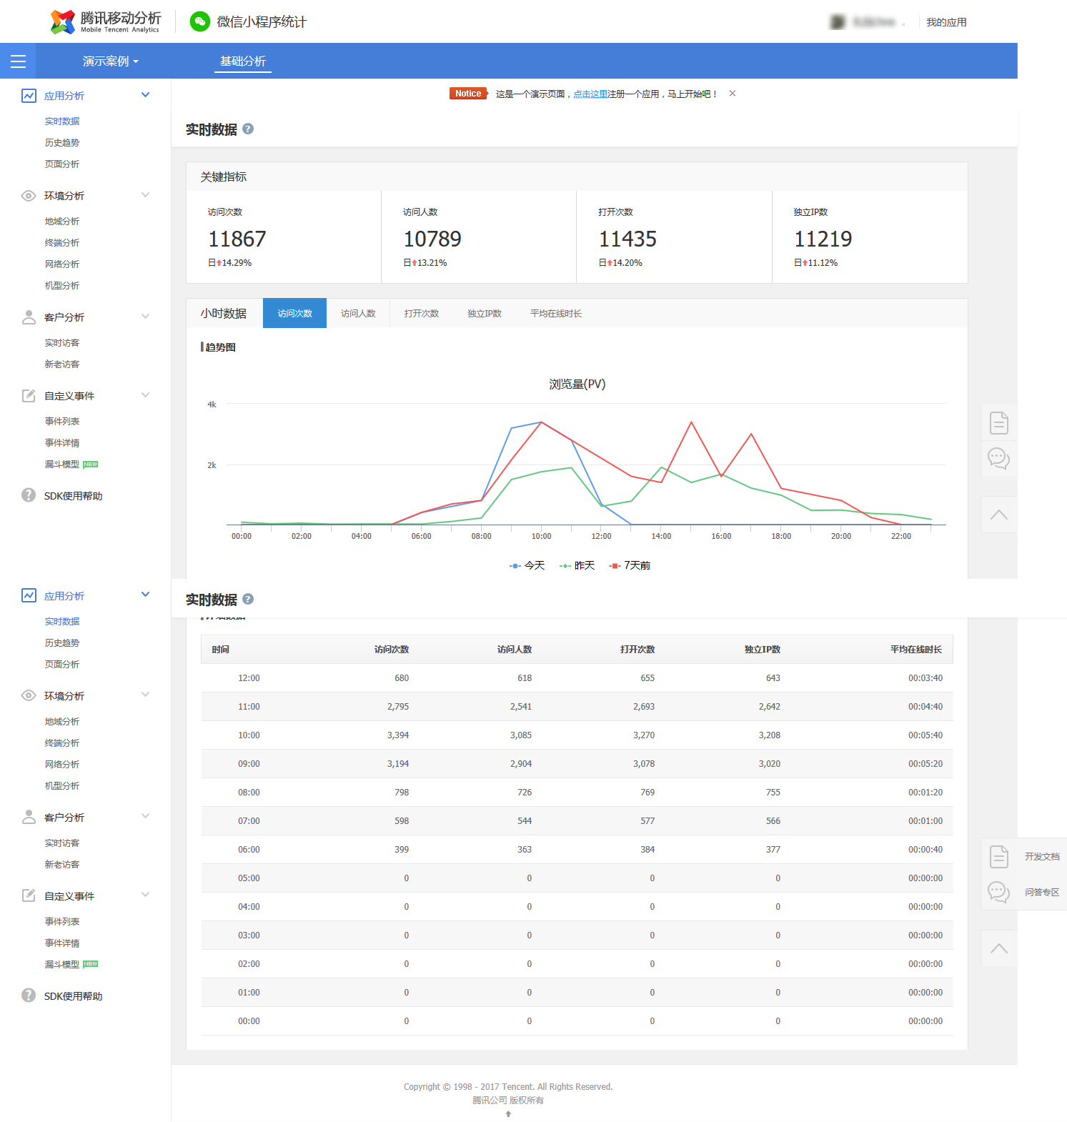Click the 环境分析 eye icon in the upper sidebar
Image resolution: width=1067 pixels, height=1122 pixels.
coord(29,196)
